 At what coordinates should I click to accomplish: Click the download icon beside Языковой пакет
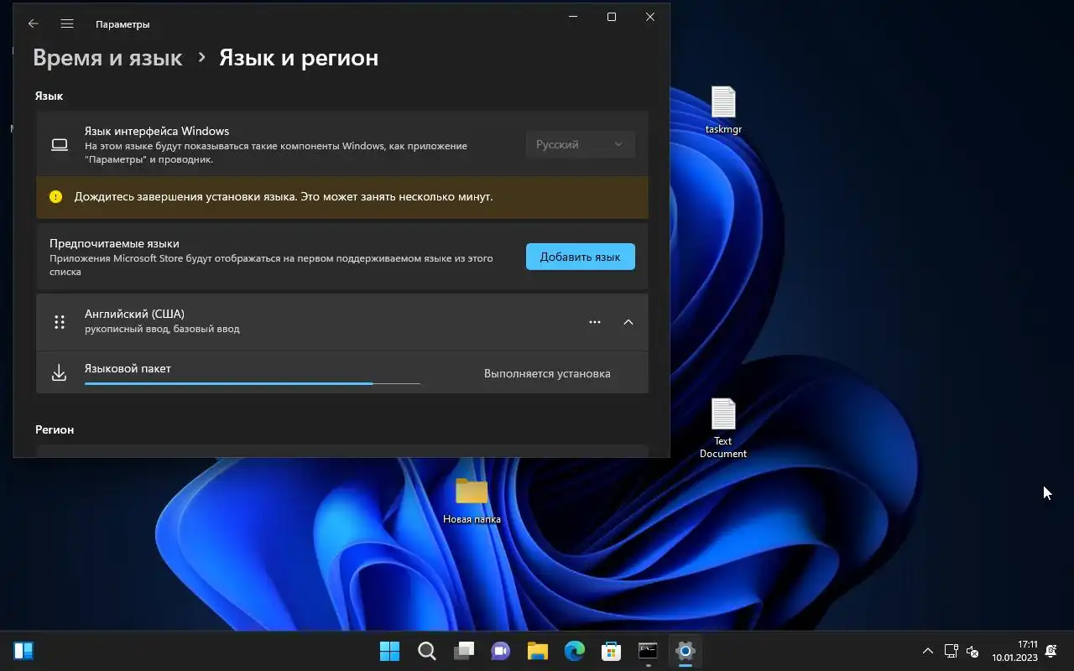[x=59, y=373]
